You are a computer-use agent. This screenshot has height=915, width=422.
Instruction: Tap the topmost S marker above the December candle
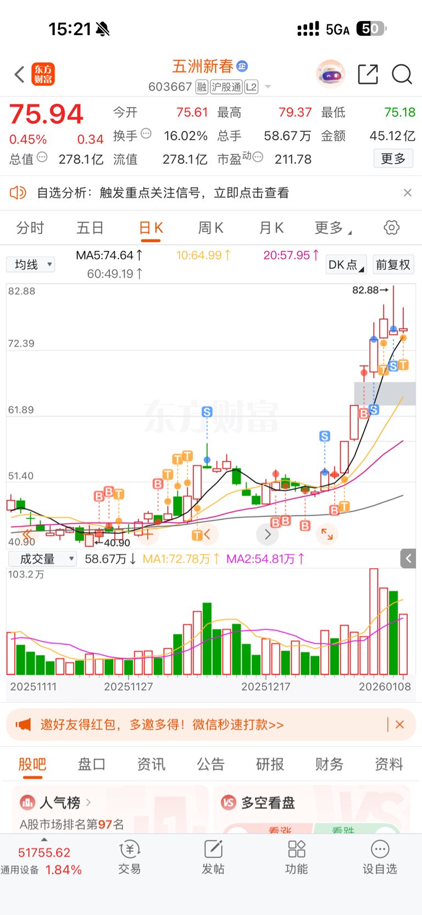pos(207,412)
